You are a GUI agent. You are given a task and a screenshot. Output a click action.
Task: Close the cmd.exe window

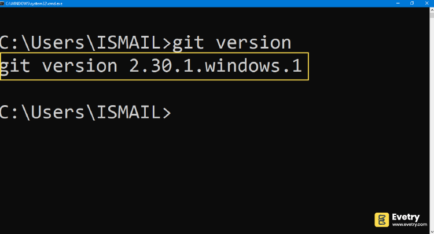[x=426, y=3]
